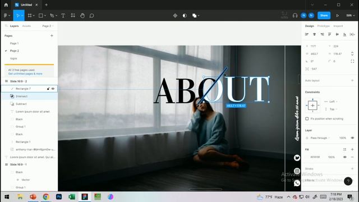Screen dimensions: 359x202
Task: Switch to the Inspect tab
Action: pyautogui.click(x=338, y=26)
